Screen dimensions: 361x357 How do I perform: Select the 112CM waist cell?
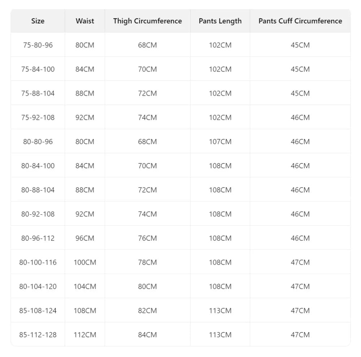pyautogui.click(x=85, y=335)
